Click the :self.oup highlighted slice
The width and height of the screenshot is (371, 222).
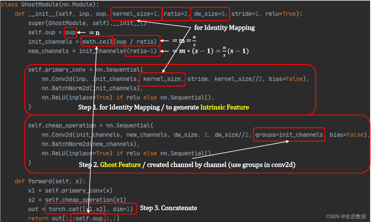coord(88,218)
